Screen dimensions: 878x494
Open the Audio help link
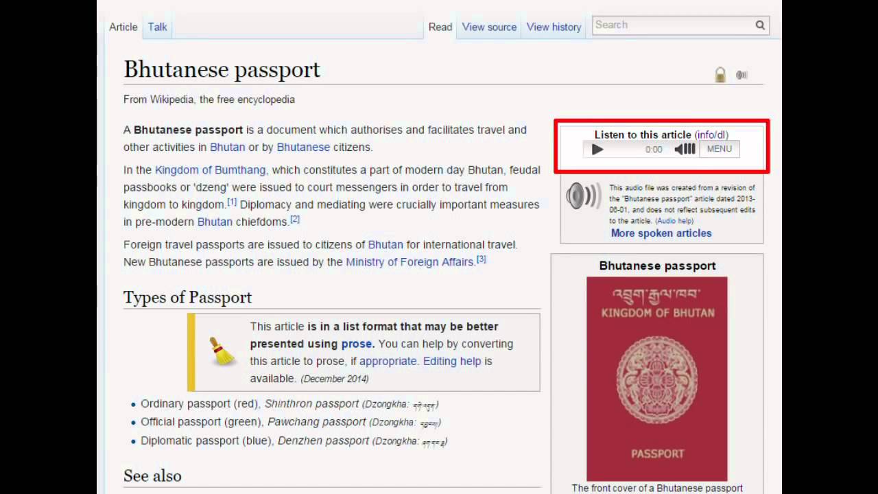[x=674, y=221]
